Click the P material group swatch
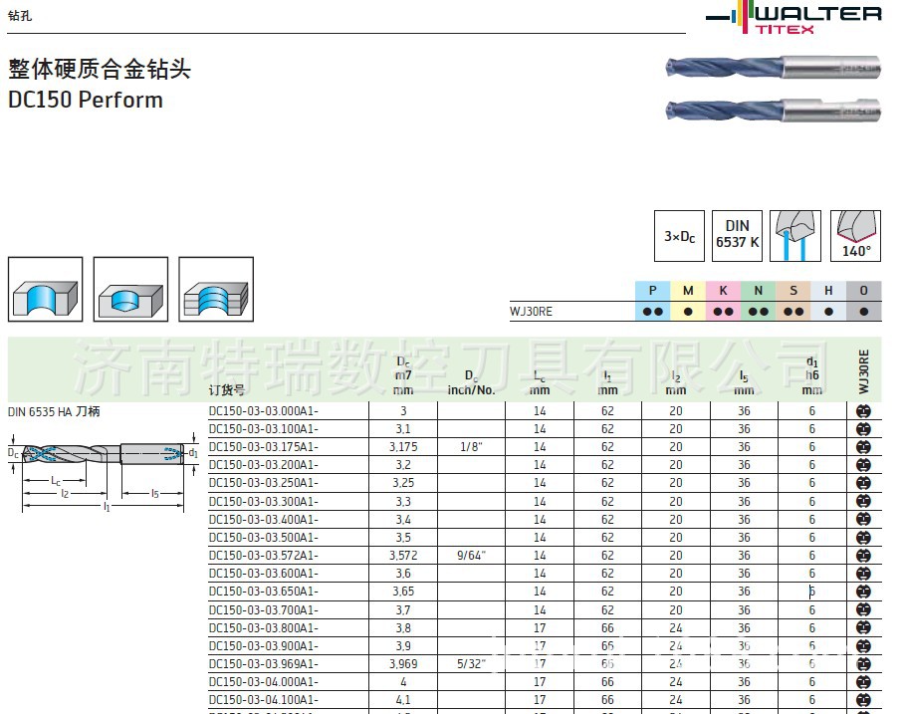 (653, 291)
